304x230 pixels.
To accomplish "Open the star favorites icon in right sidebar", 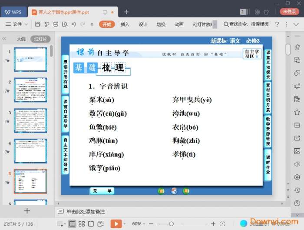I will pos(297,112).
